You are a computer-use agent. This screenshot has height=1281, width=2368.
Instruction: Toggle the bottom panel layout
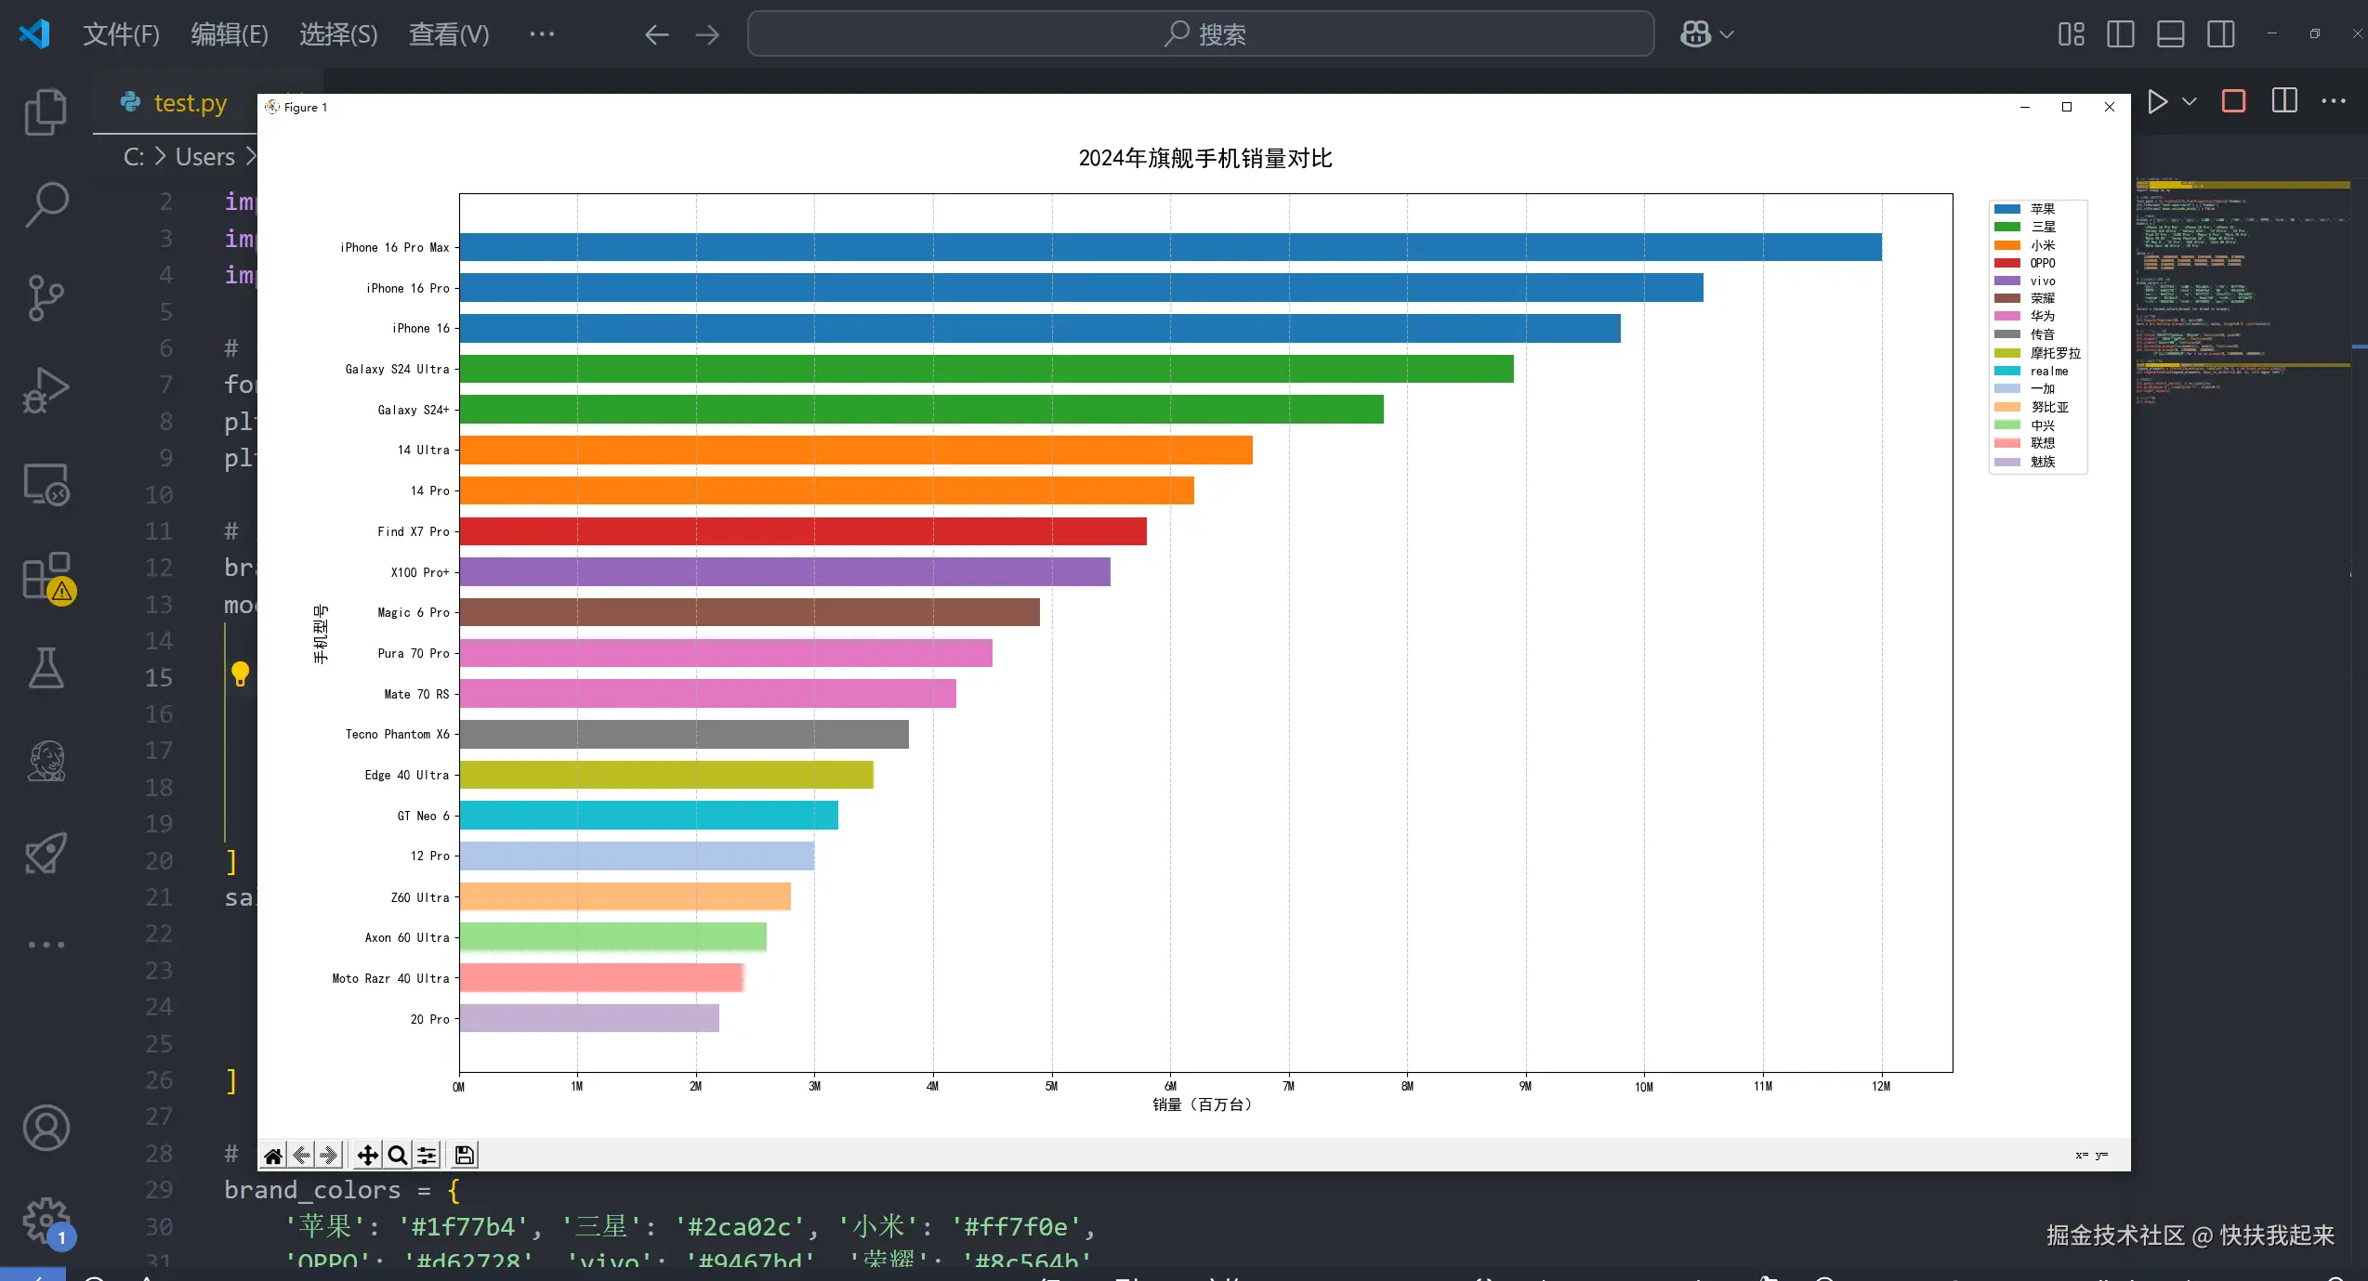(2170, 34)
